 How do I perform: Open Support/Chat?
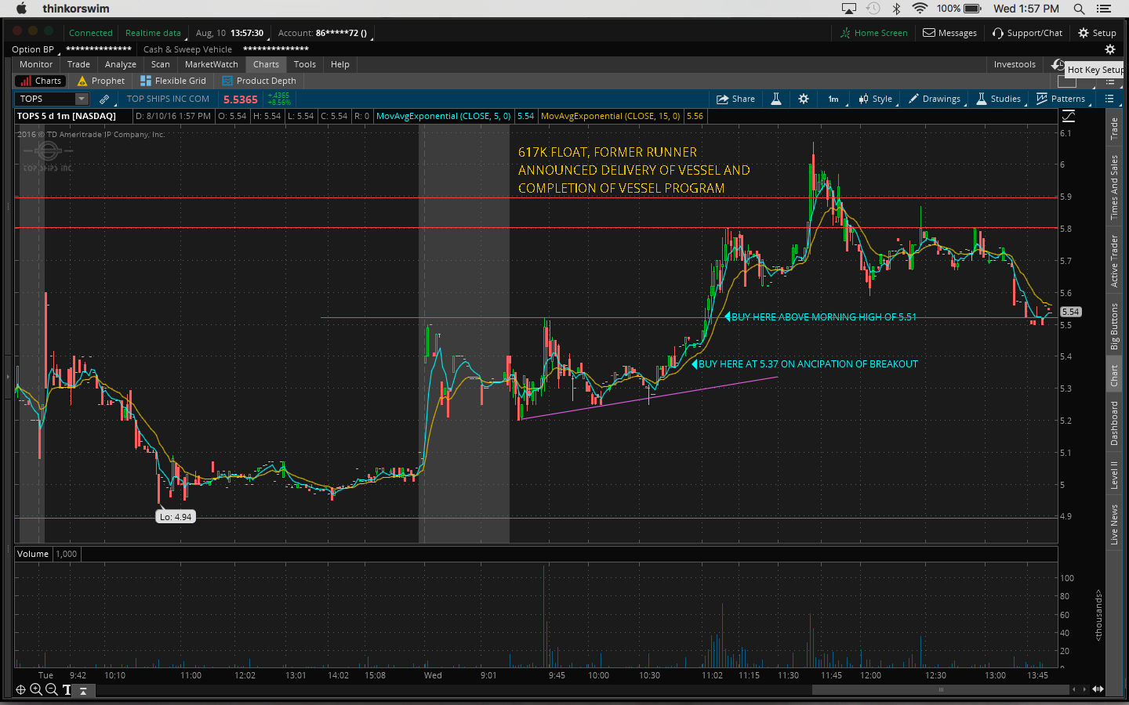tap(1027, 33)
